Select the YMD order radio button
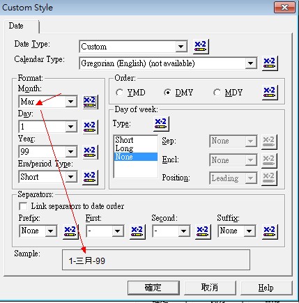This screenshot has width=299, height=303. point(120,93)
